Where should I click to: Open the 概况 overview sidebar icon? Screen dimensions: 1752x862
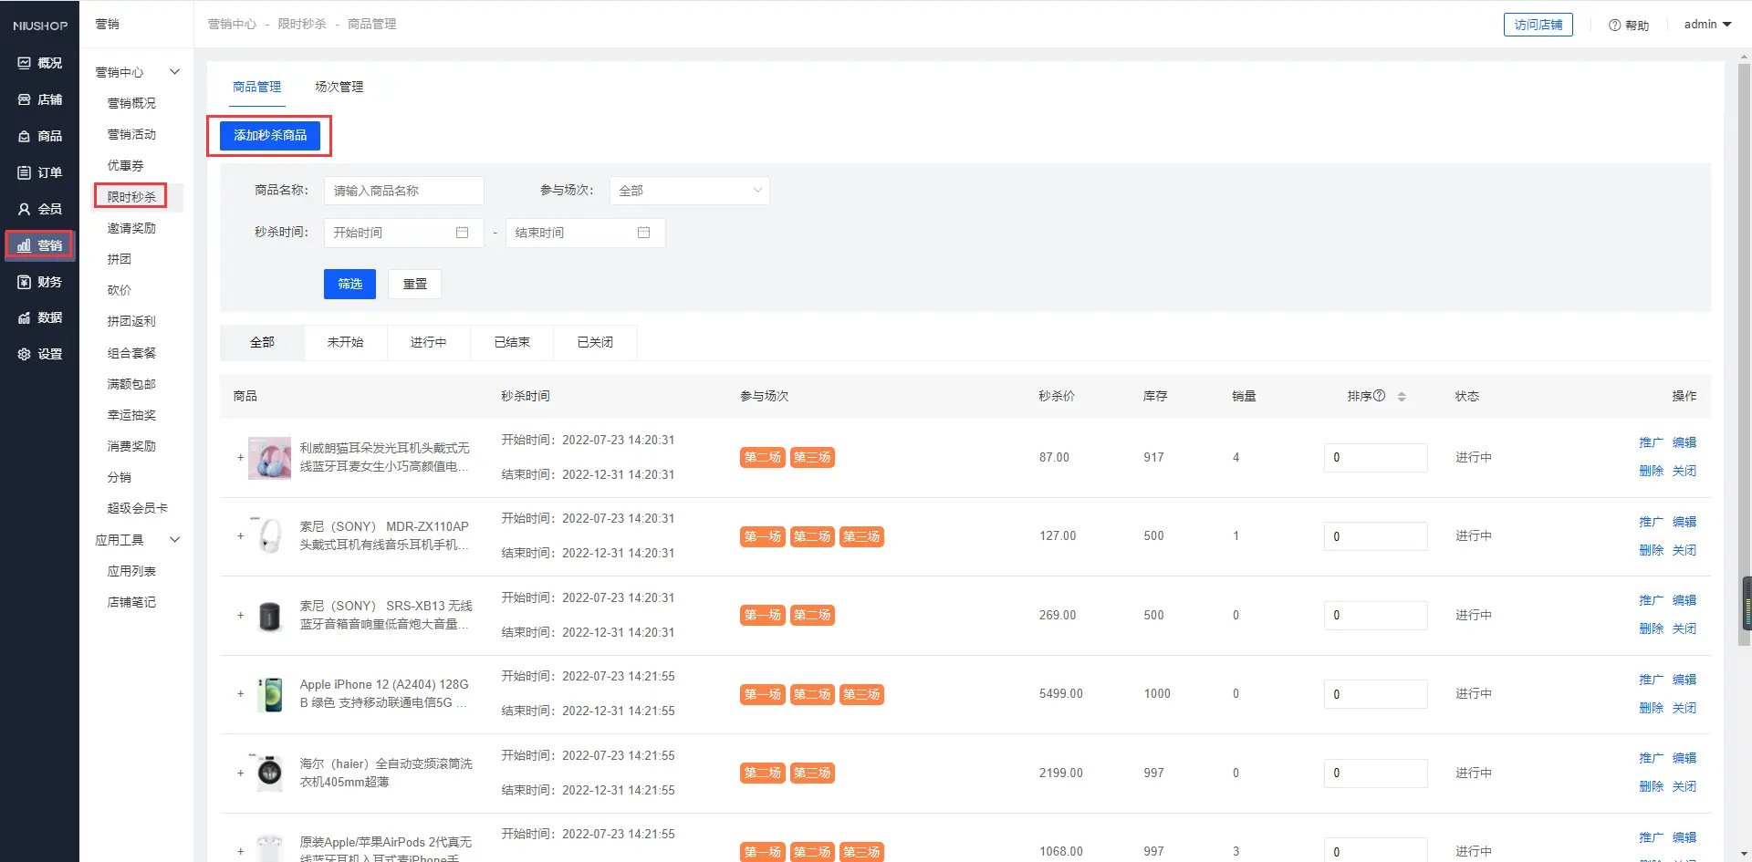25,63
